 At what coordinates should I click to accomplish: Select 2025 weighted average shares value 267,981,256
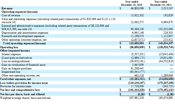pyautogui.click(x=136, y=99)
